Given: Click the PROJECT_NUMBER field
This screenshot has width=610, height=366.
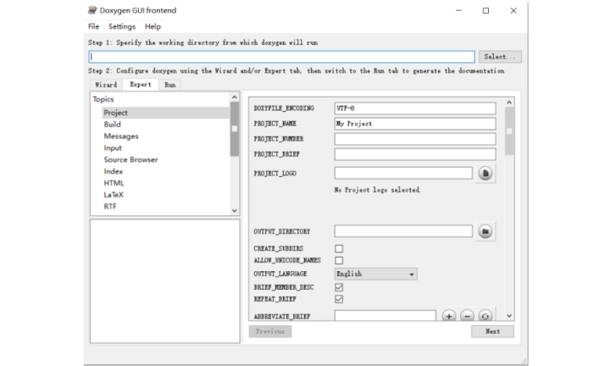Looking at the screenshot, I should 415,139.
